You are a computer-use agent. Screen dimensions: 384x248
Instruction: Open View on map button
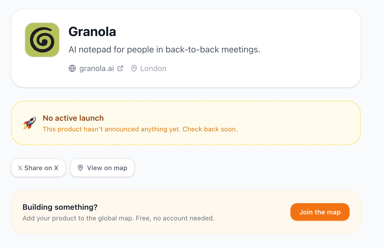tap(102, 168)
